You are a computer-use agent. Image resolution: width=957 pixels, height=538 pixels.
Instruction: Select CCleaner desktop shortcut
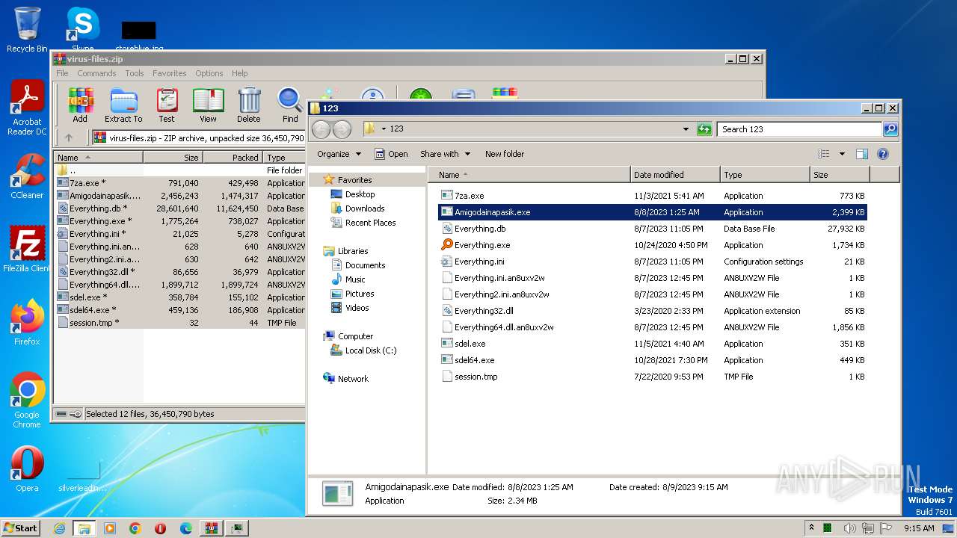(27, 176)
